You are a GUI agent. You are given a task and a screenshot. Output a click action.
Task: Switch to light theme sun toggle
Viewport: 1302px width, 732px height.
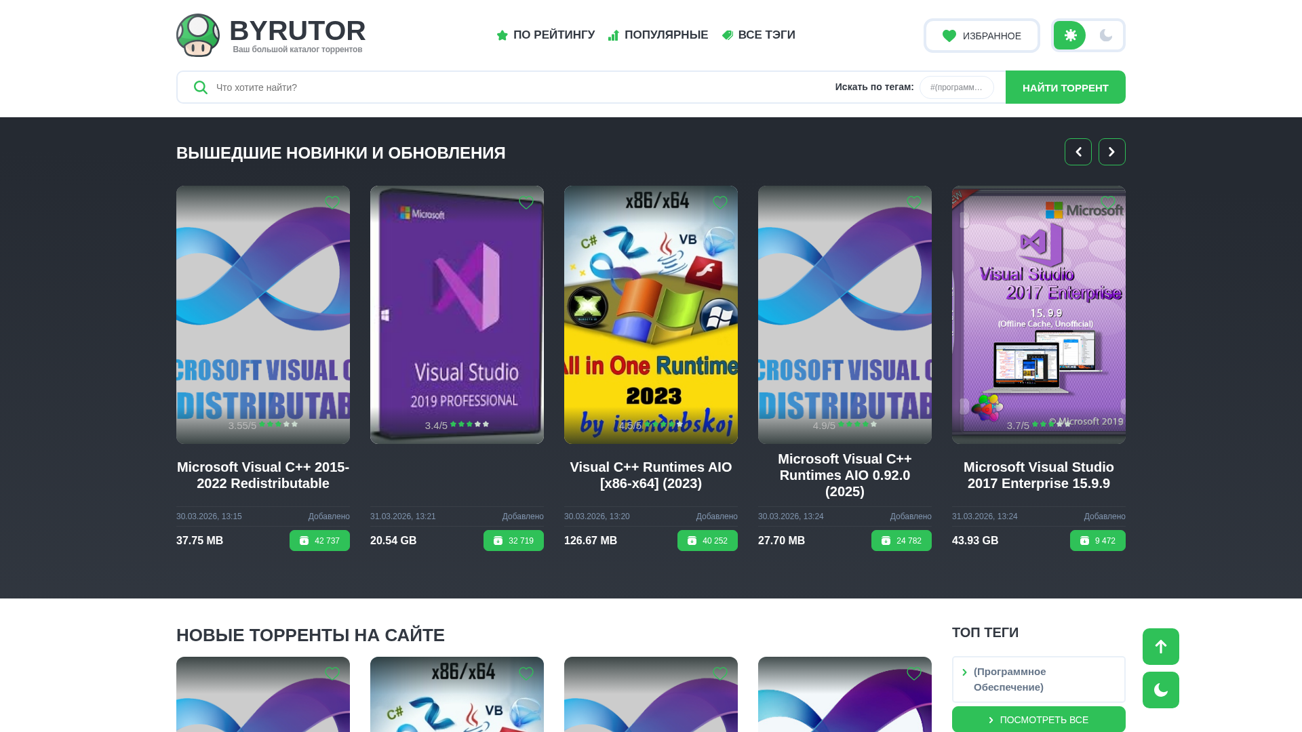pyautogui.click(x=1070, y=35)
